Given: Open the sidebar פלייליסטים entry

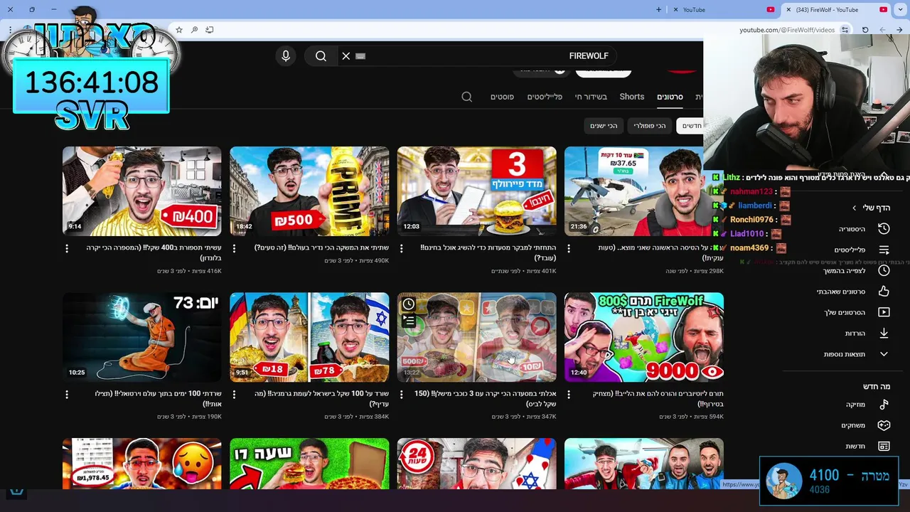Looking at the screenshot, I should pos(862,250).
